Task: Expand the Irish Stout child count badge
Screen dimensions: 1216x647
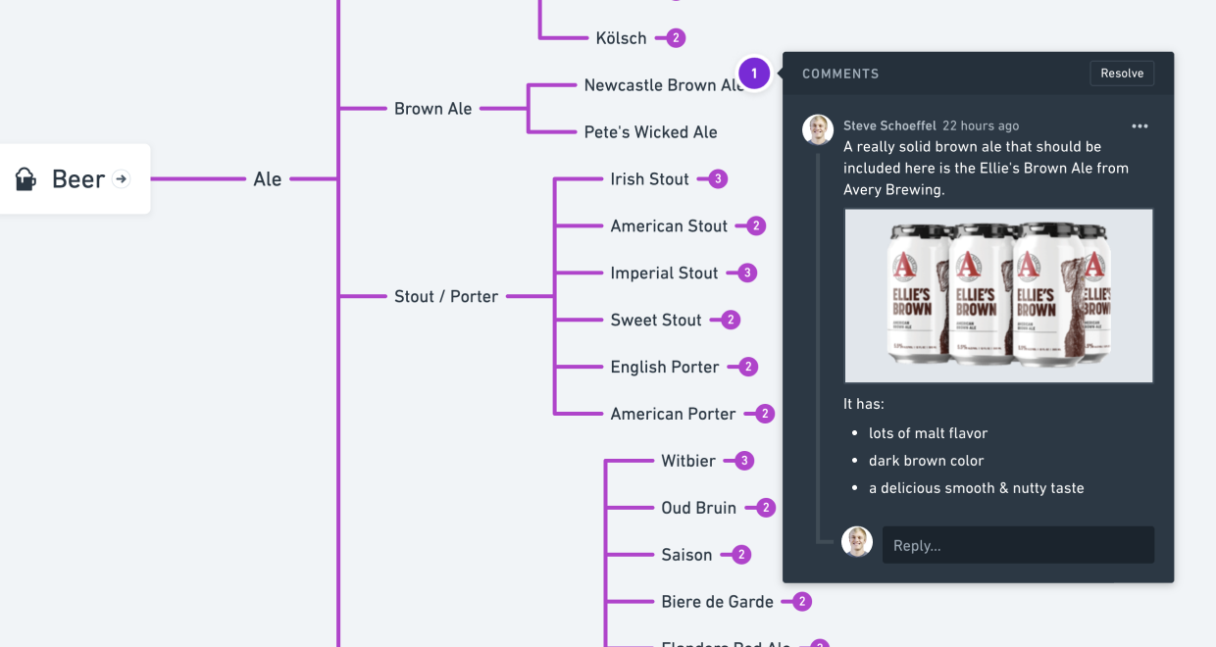Action: coord(718,179)
